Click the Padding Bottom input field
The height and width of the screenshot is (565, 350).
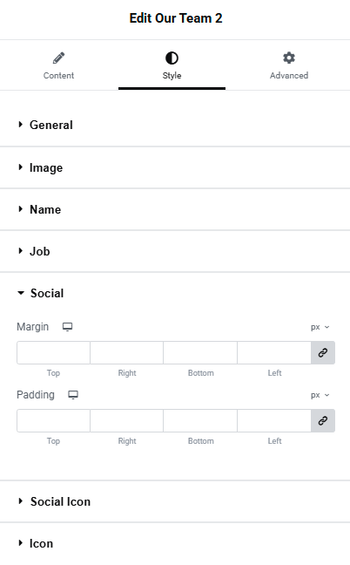pyautogui.click(x=200, y=420)
